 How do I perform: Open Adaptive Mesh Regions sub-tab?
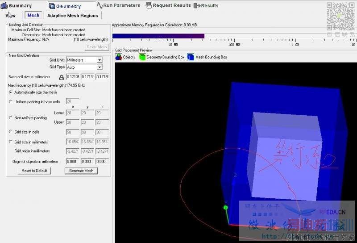73,16
